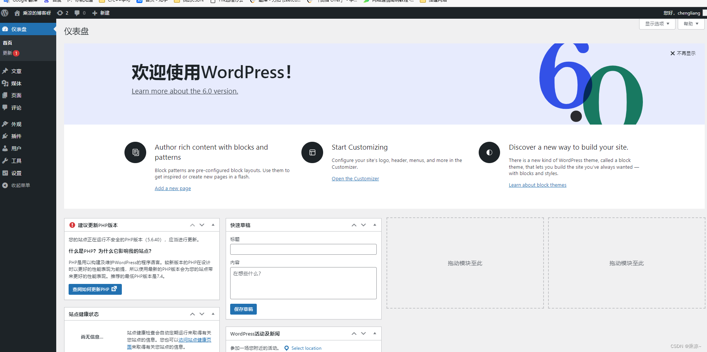The height and width of the screenshot is (352, 707).
Task: Click Select location link
Action: pos(306,348)
